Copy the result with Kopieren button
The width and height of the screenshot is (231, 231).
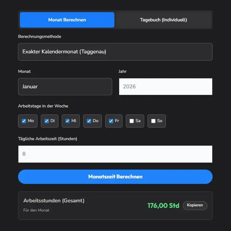[195, 205]
